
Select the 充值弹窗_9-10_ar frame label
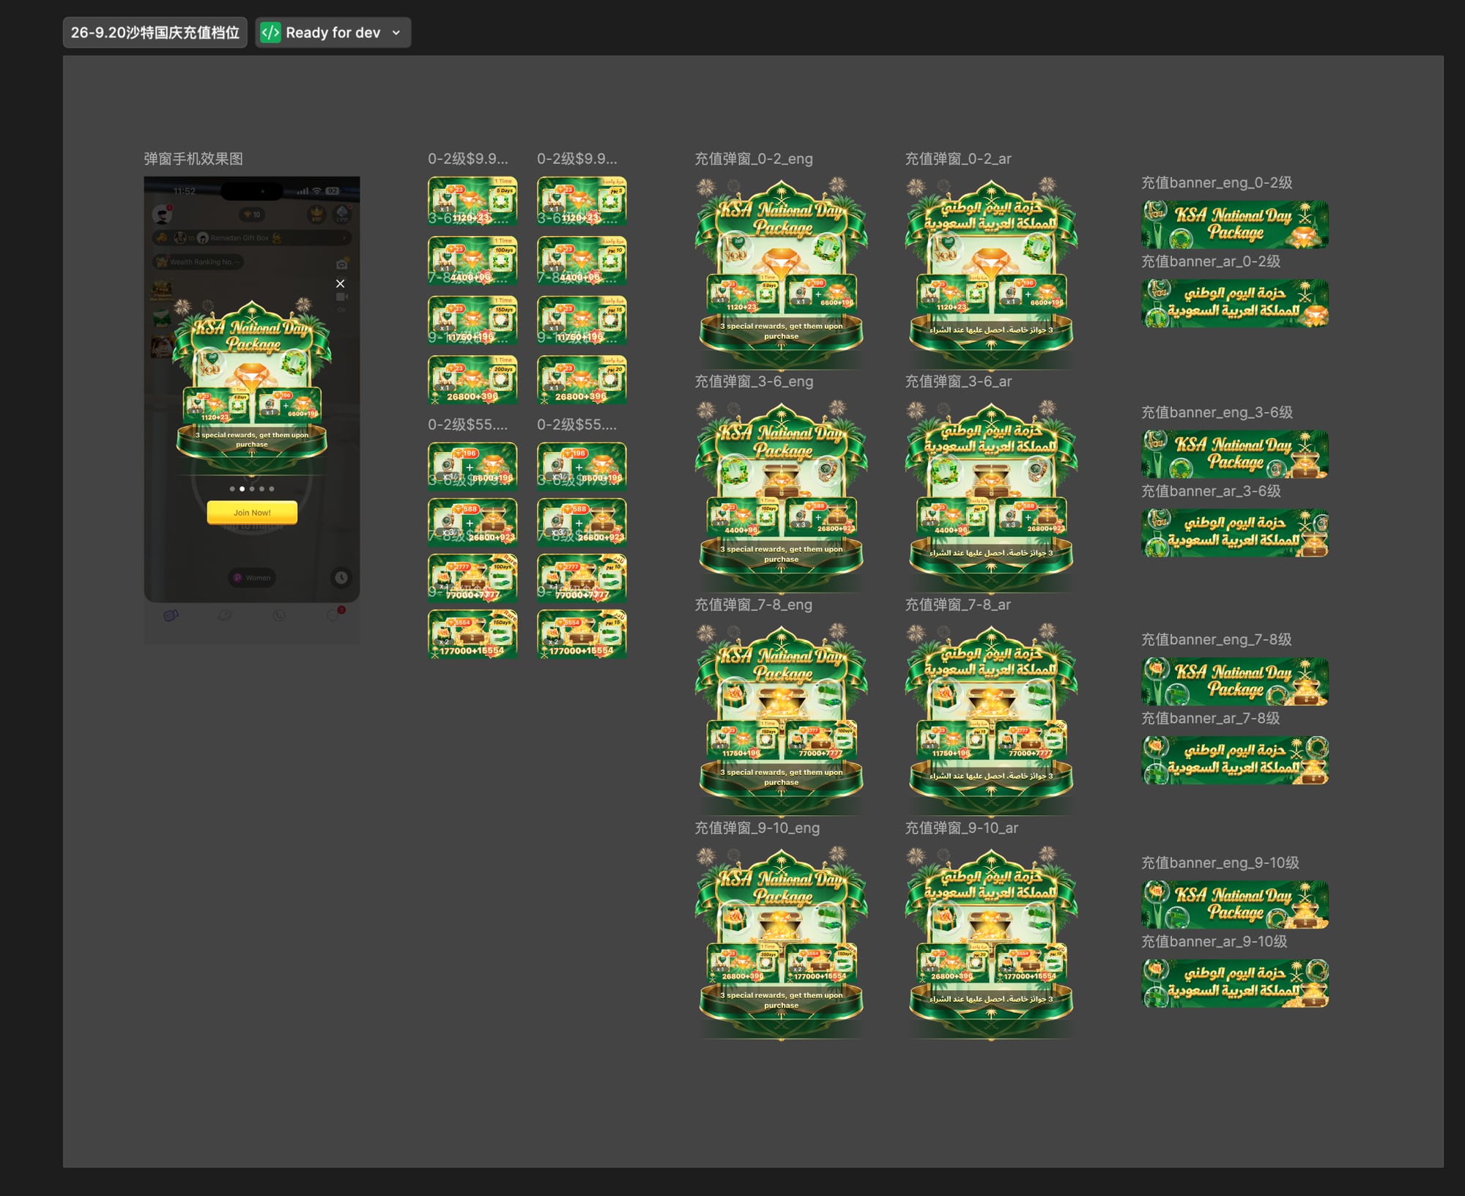pos(962,828)
